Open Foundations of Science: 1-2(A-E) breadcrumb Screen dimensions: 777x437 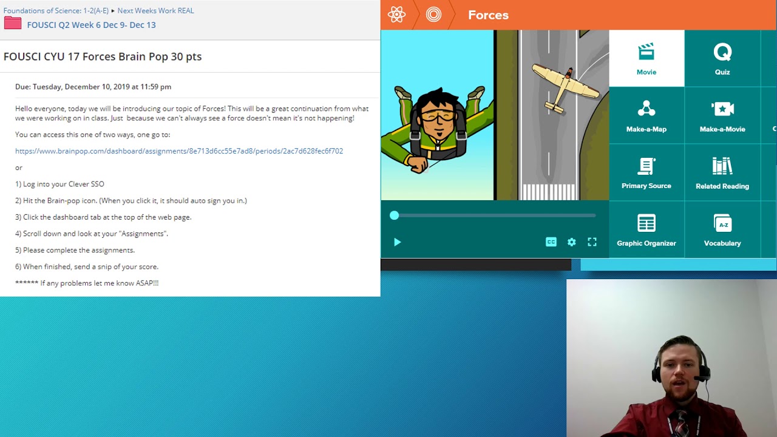(56, 10)
